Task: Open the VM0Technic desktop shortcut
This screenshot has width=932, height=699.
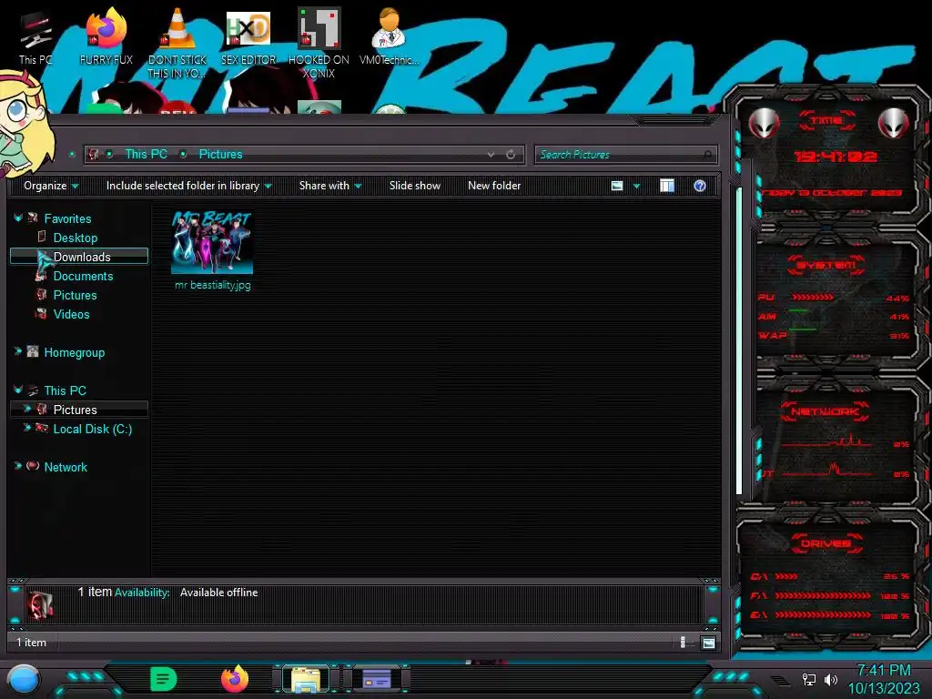Action: click(389, 35)
